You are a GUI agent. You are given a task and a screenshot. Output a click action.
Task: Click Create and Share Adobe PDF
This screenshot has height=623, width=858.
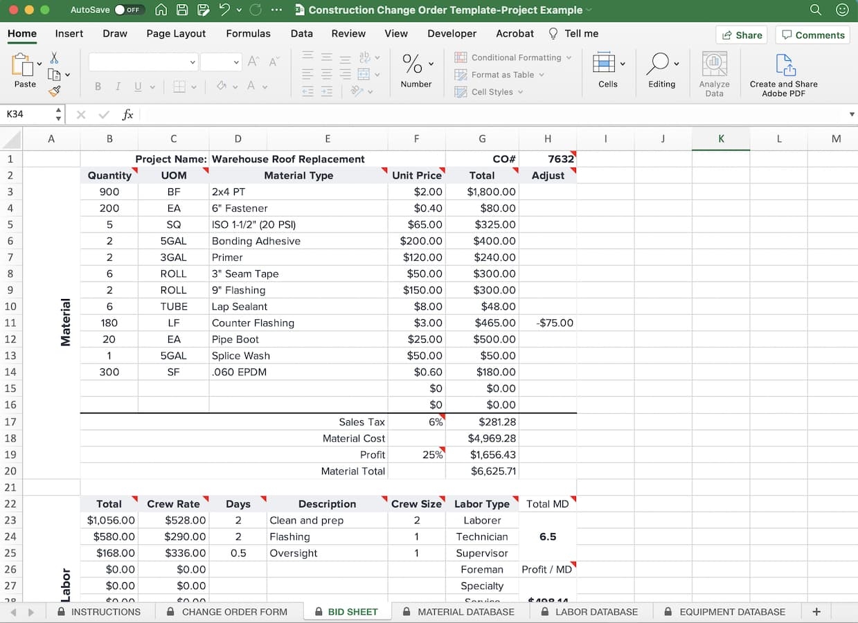click(783, 73)
